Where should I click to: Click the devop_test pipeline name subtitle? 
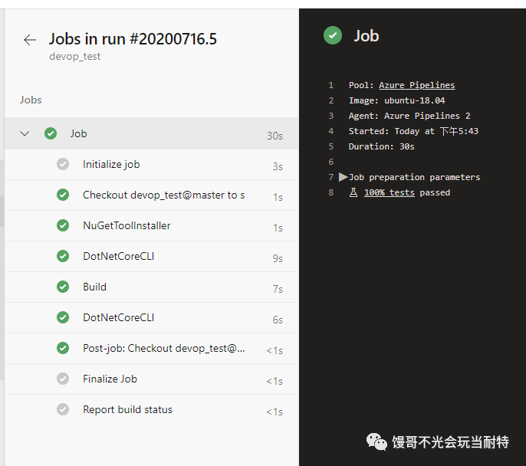[75, 56]
